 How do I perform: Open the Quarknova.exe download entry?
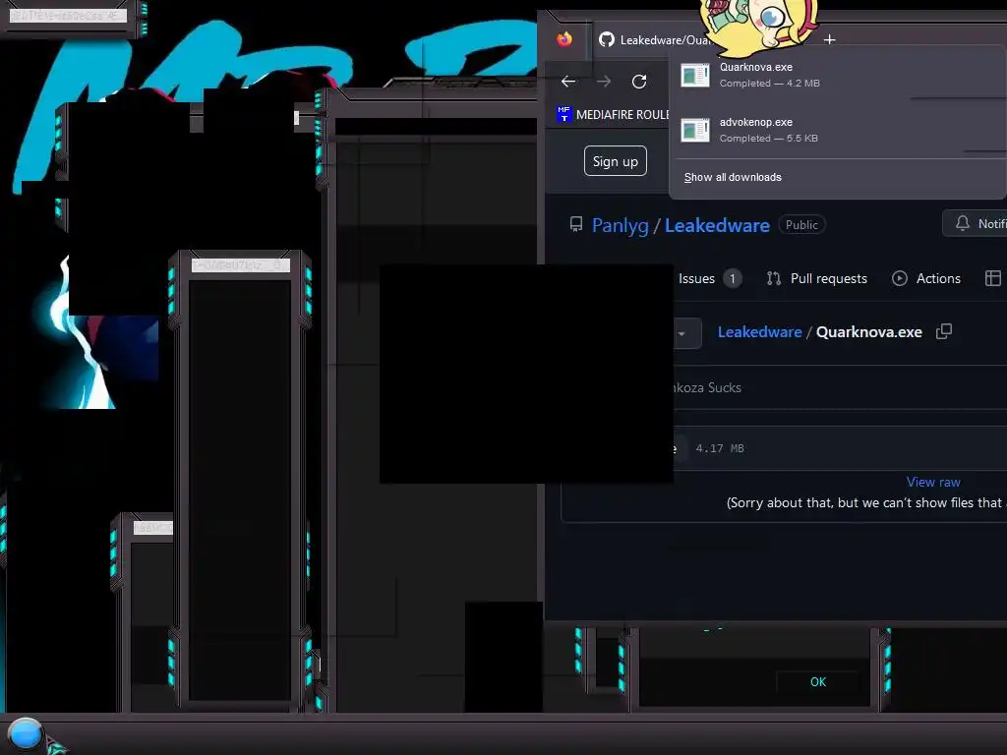click(x=838, y=75)
